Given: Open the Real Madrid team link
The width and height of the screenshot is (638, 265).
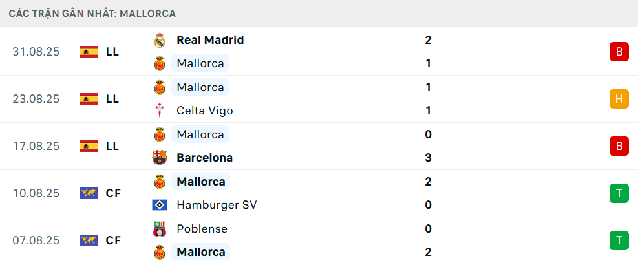Looking at the screenshot, I should (x=210, y=40).
